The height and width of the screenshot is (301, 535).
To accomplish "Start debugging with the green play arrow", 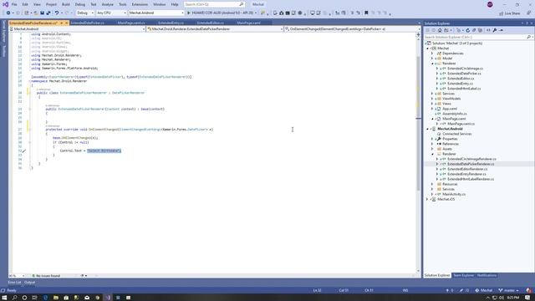I will 188,13.
